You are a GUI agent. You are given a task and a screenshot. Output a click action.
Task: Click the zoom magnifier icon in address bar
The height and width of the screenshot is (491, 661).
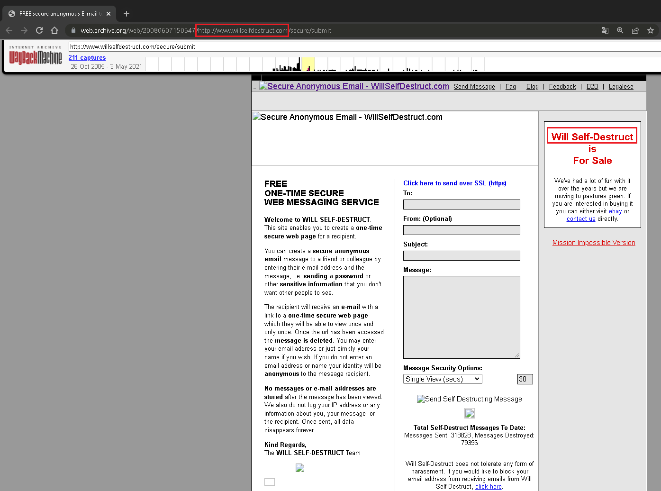click(x=620, y=30)
